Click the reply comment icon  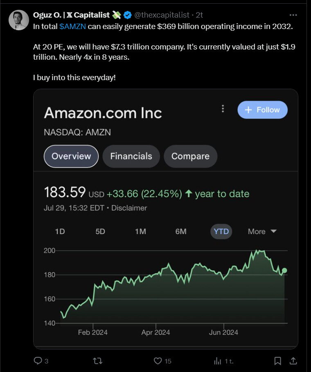pyautogui.click(x=38, y=361)
